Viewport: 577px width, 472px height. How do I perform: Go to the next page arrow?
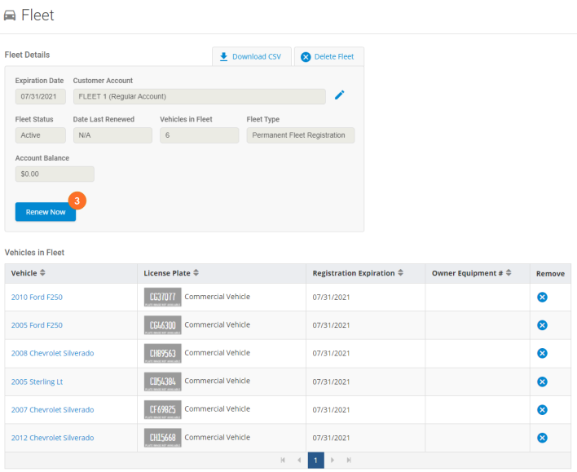click(x=333, y=461)
